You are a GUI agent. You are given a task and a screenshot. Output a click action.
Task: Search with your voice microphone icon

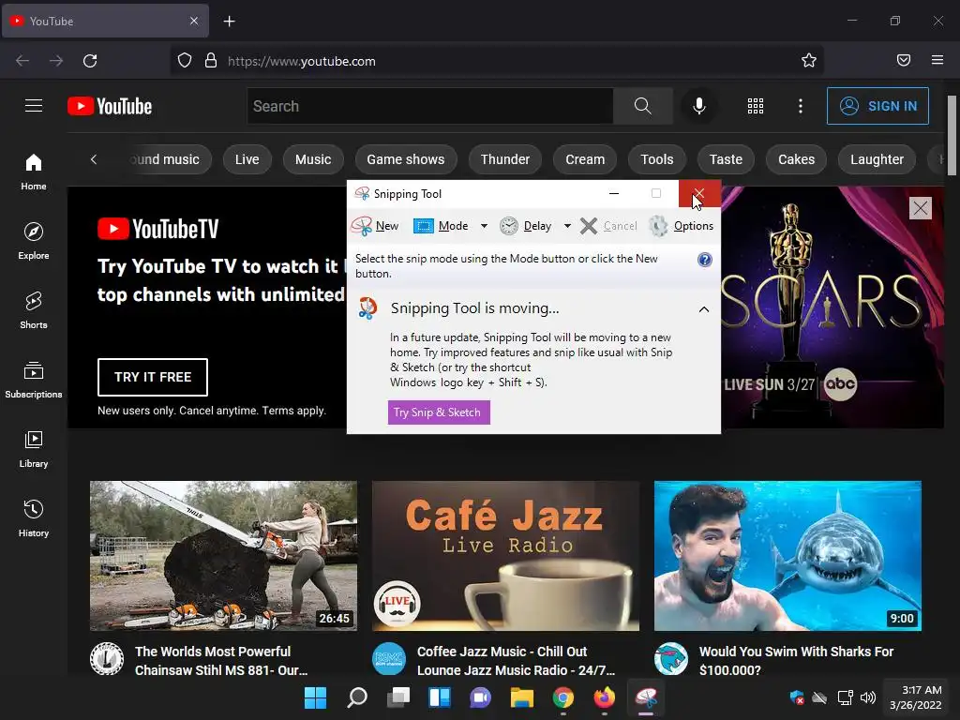[x=698, y=106]
